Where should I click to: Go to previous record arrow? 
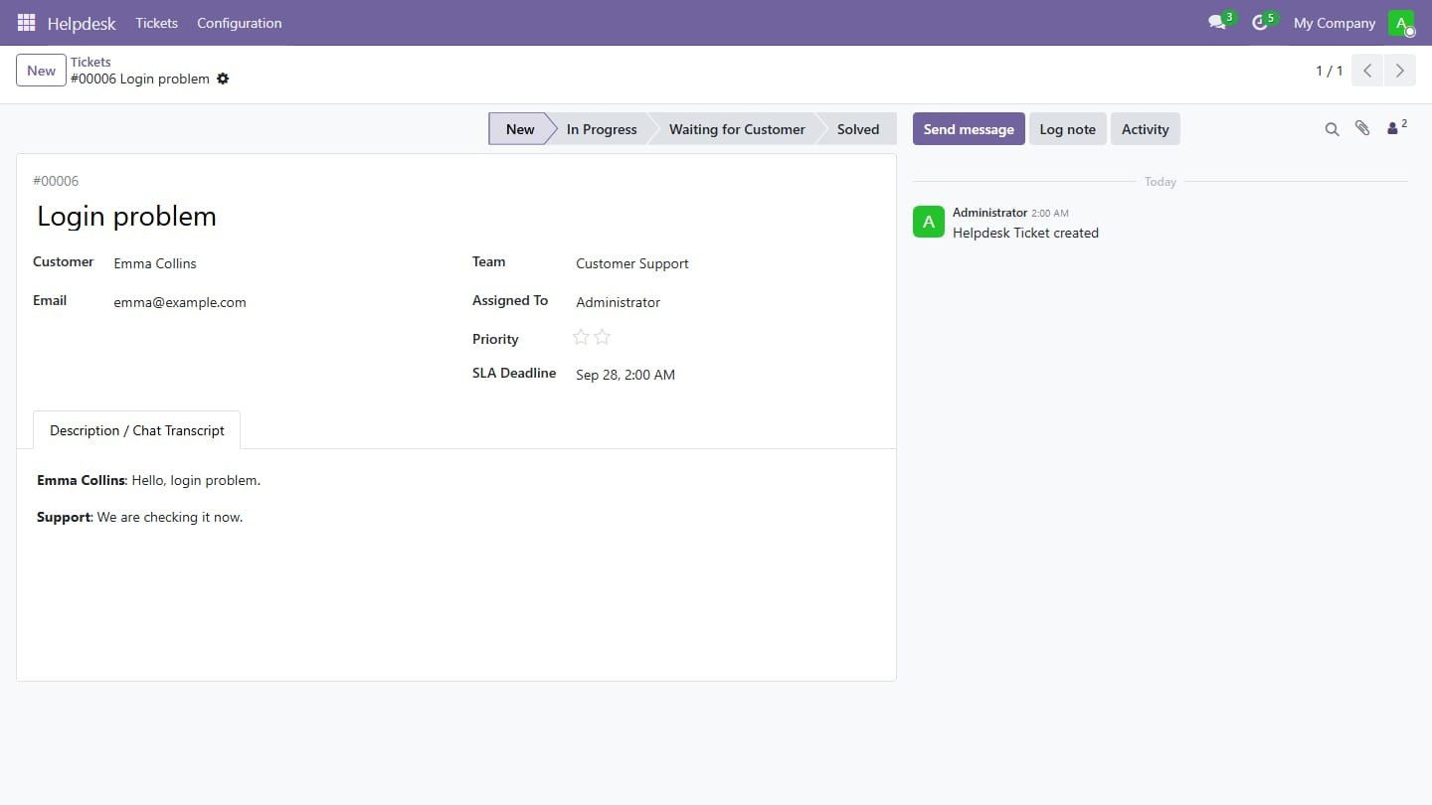coord(1367,71)
